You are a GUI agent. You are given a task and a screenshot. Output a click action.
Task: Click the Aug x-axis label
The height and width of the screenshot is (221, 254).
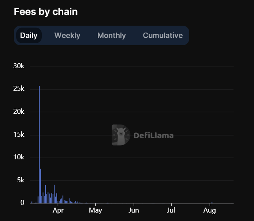click(x=209, y=210)
